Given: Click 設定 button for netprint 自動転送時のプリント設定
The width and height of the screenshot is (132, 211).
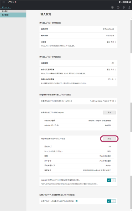Looking at the screenshot, I should (109, 139).
